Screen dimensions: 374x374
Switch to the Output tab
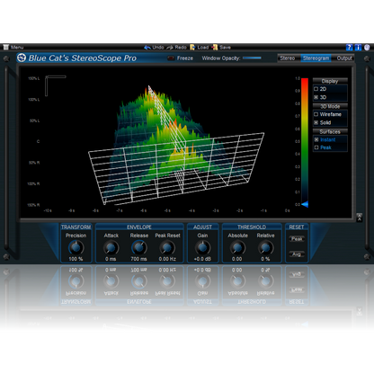(x=344, y=58)
